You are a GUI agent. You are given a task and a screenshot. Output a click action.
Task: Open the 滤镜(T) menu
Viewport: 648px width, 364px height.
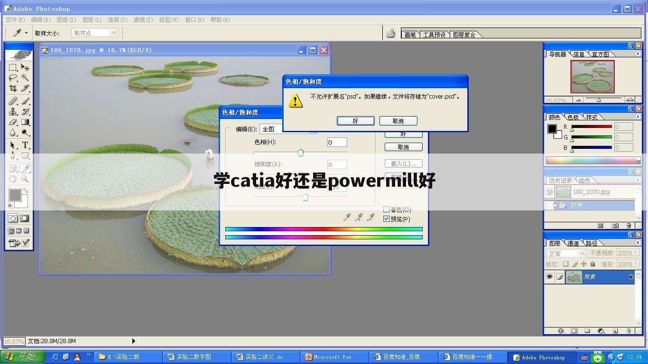pos(143,20)
